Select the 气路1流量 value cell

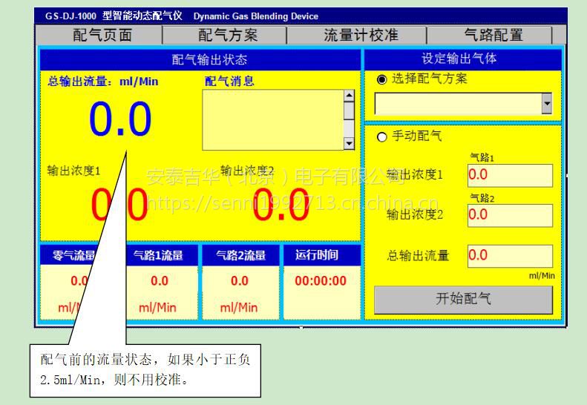click(x=160, y=281)
